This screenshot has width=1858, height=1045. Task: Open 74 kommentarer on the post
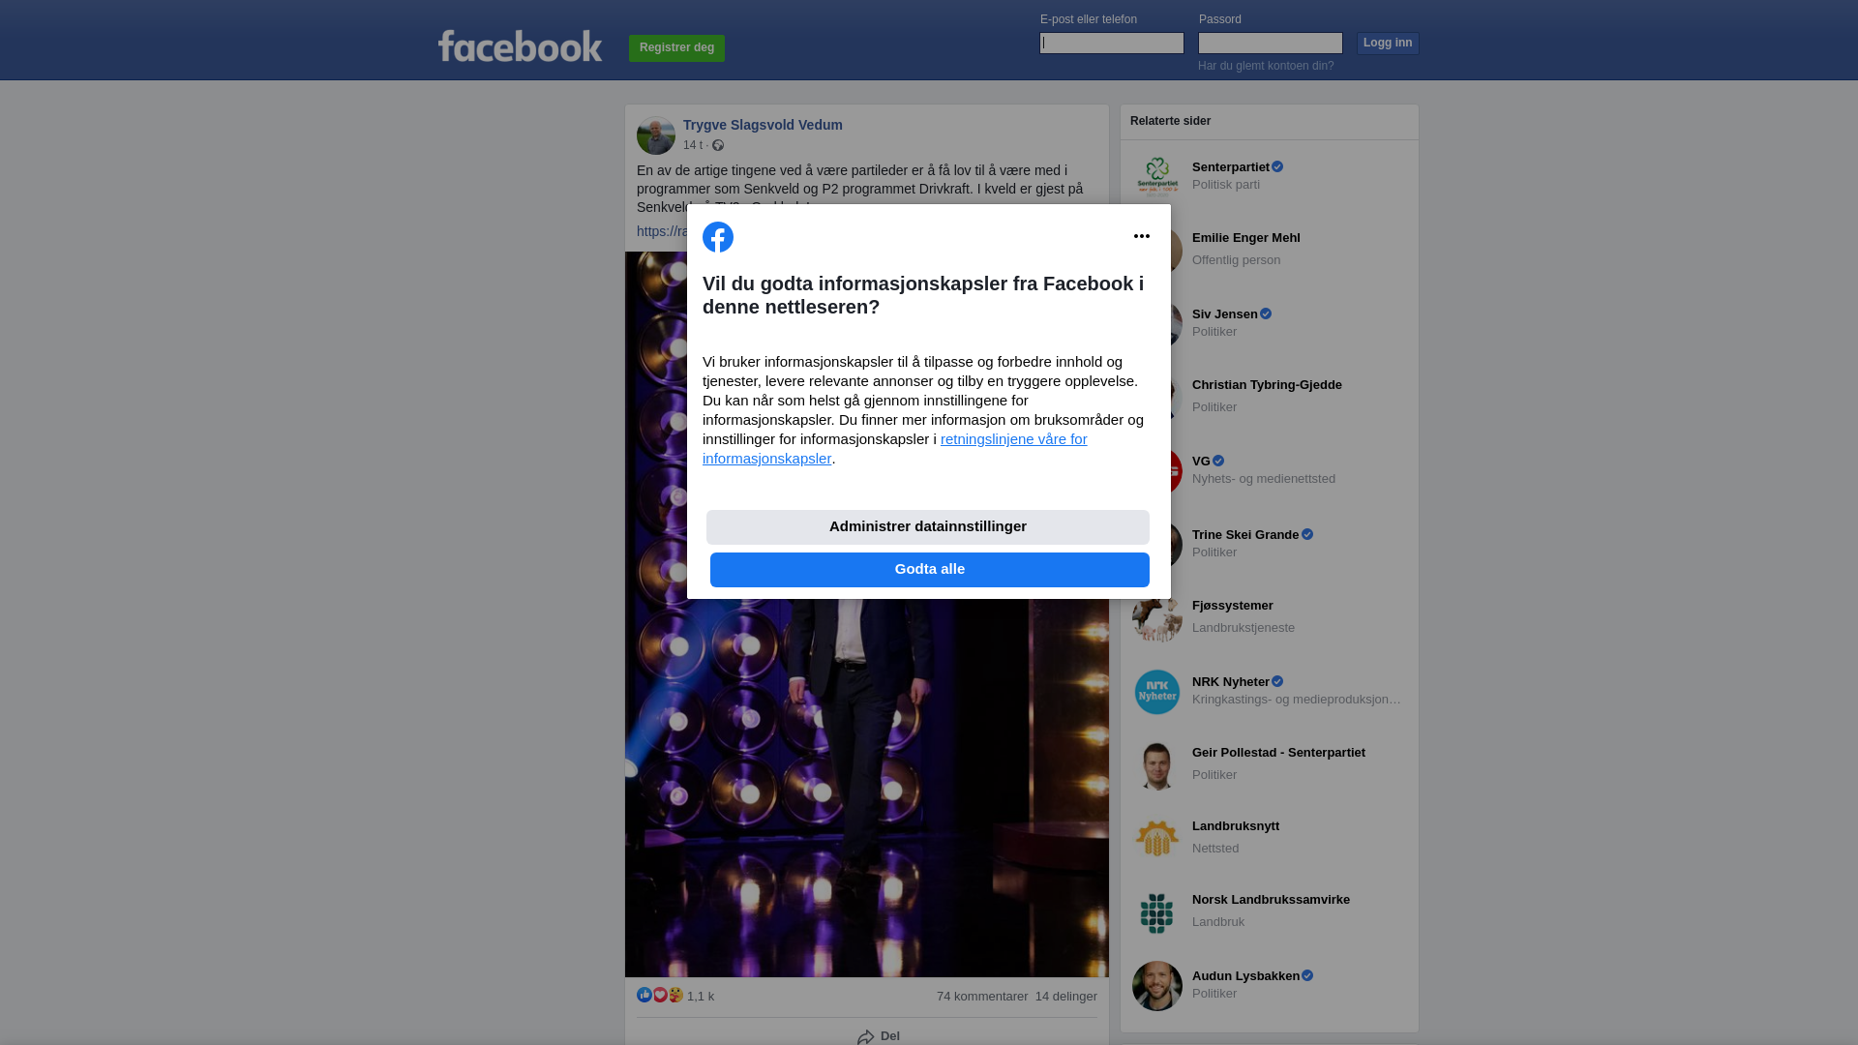(982, 997)
